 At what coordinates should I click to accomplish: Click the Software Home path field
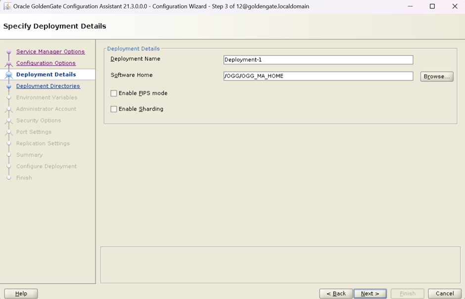[318, 76]
